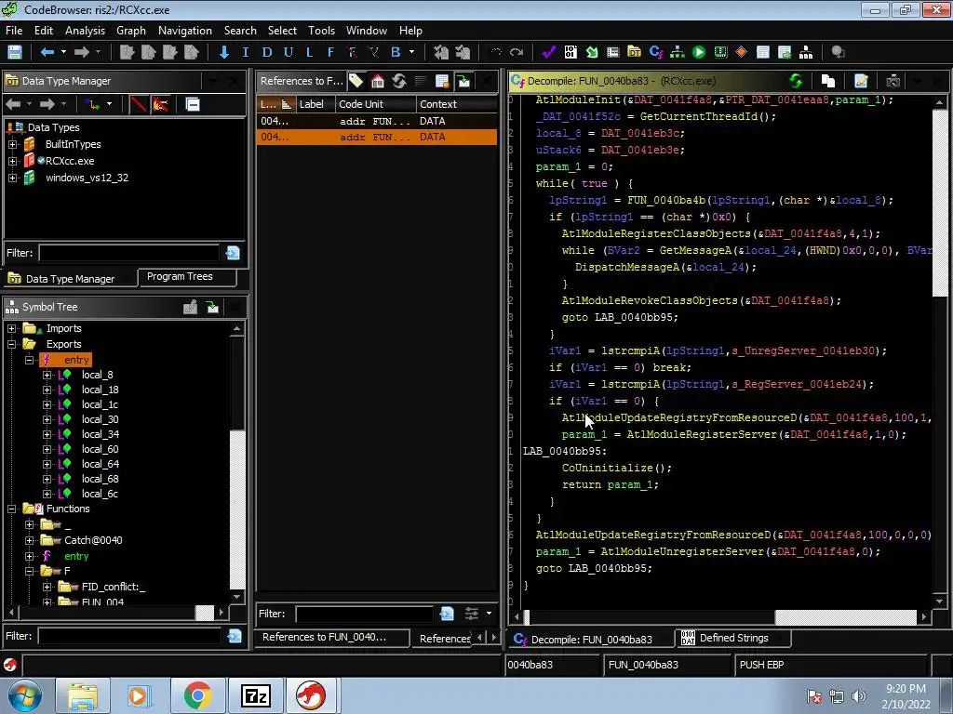This screenshot has width=953, height=714.
Task: Click the Data Type Manager filter field
Action: (x=128, y=253)
